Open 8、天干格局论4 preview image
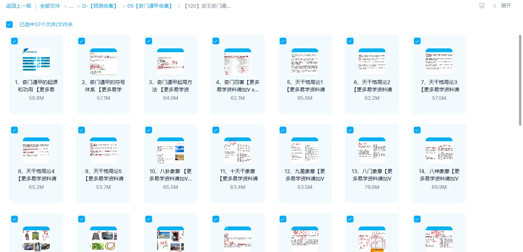The height and width of the screenshot is (252, 523). pyautogui.click(x=36, y=151)
